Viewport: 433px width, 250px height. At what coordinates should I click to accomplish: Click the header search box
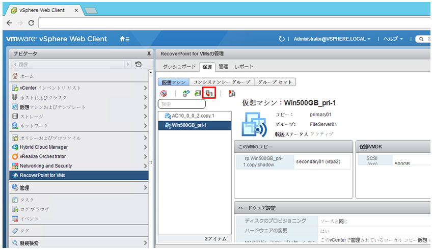pyautogui.click(x=423, y=39)
